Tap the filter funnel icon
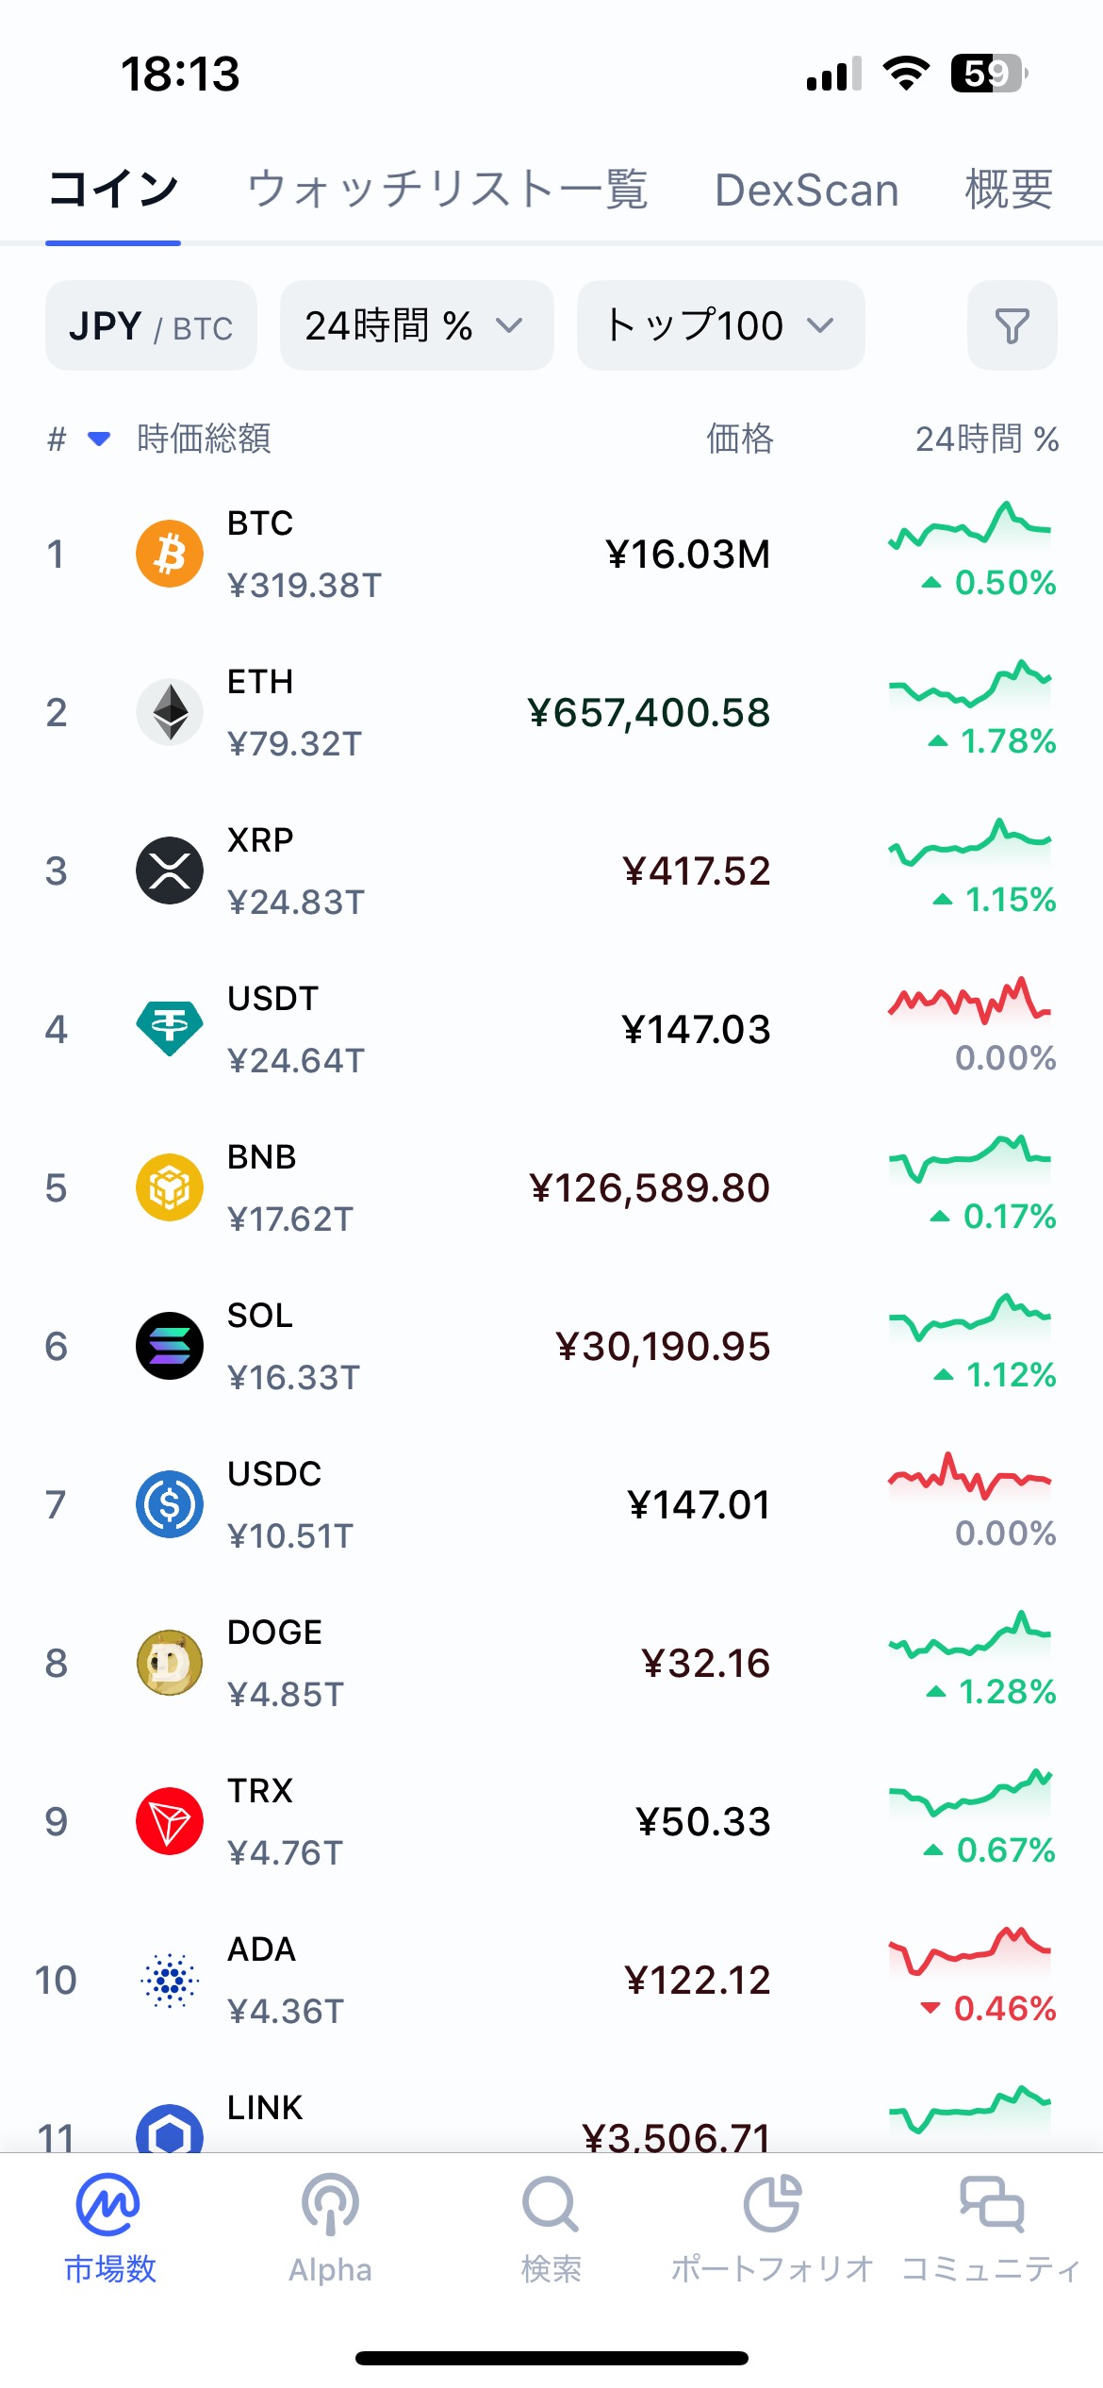This screenshot has height=2388, width=1103. click(1012, 326)
